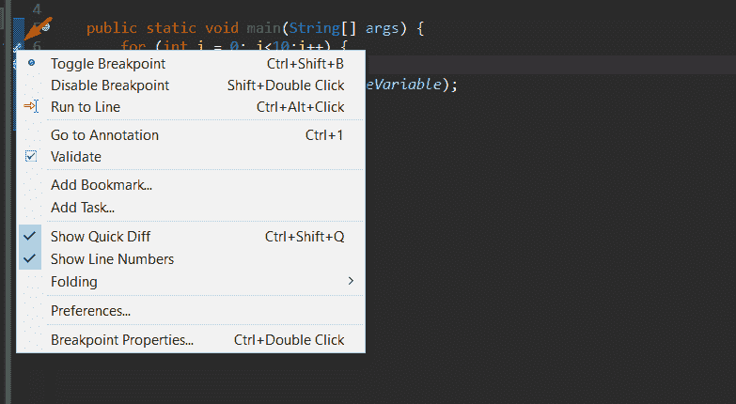Click line number 4 in the gutter

click(37, 8)
